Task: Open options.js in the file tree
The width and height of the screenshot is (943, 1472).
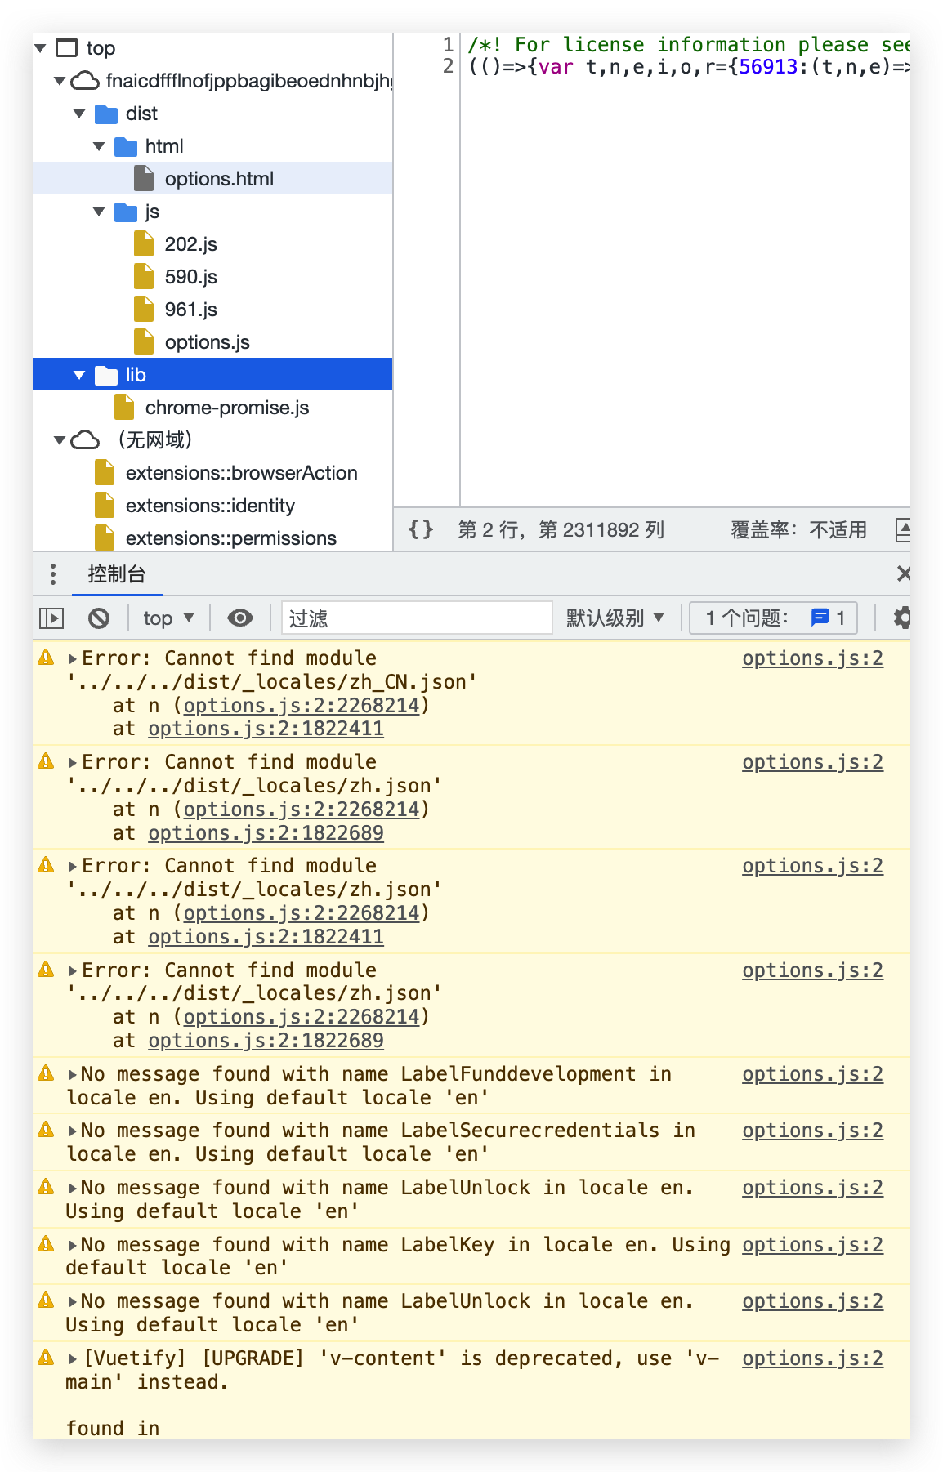Action: 208,342
